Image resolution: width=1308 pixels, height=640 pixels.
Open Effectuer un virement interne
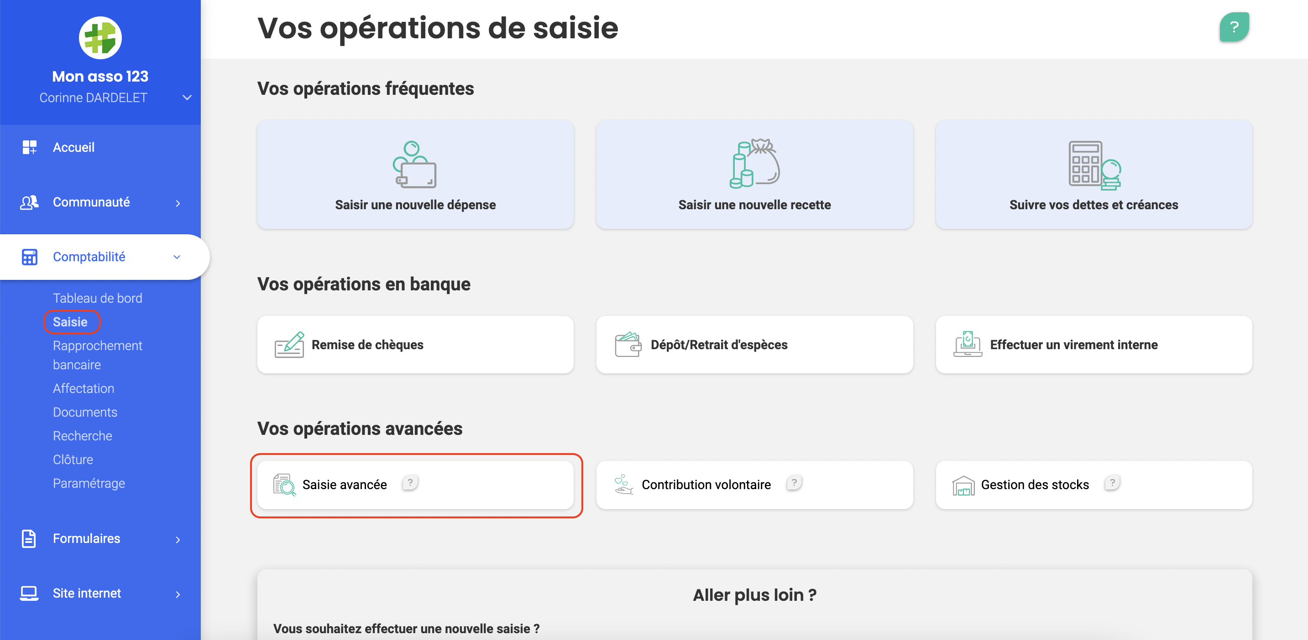tap(1093, 345)
